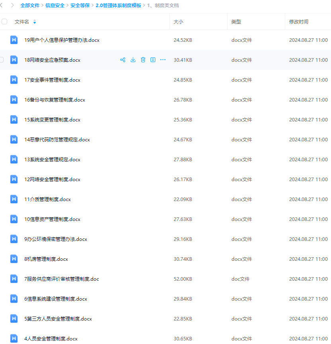This screenshot has width=331, height=344.
Task: Open file 13系统安全管理规定.docx
Action: (x=52, y=159)
